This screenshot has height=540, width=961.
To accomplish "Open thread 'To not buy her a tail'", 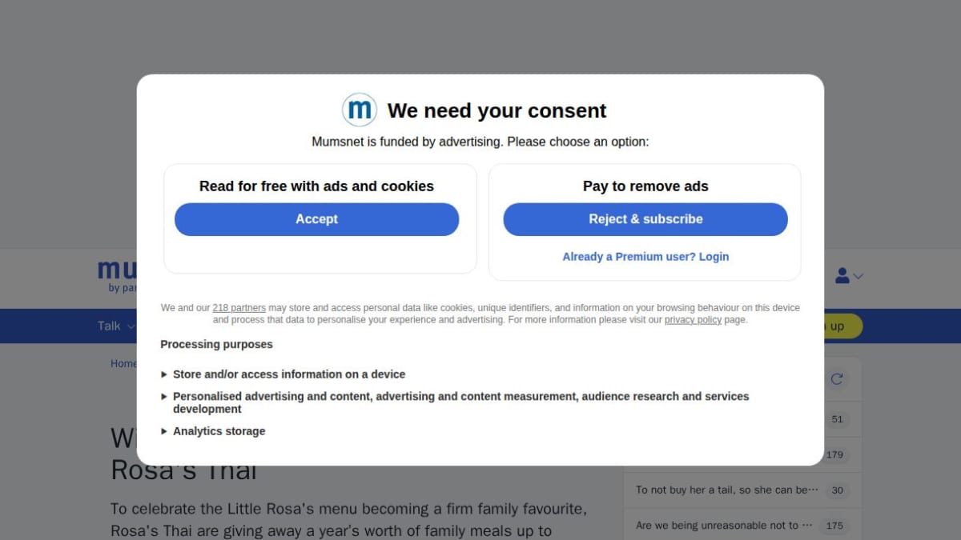I will (726, 490).
